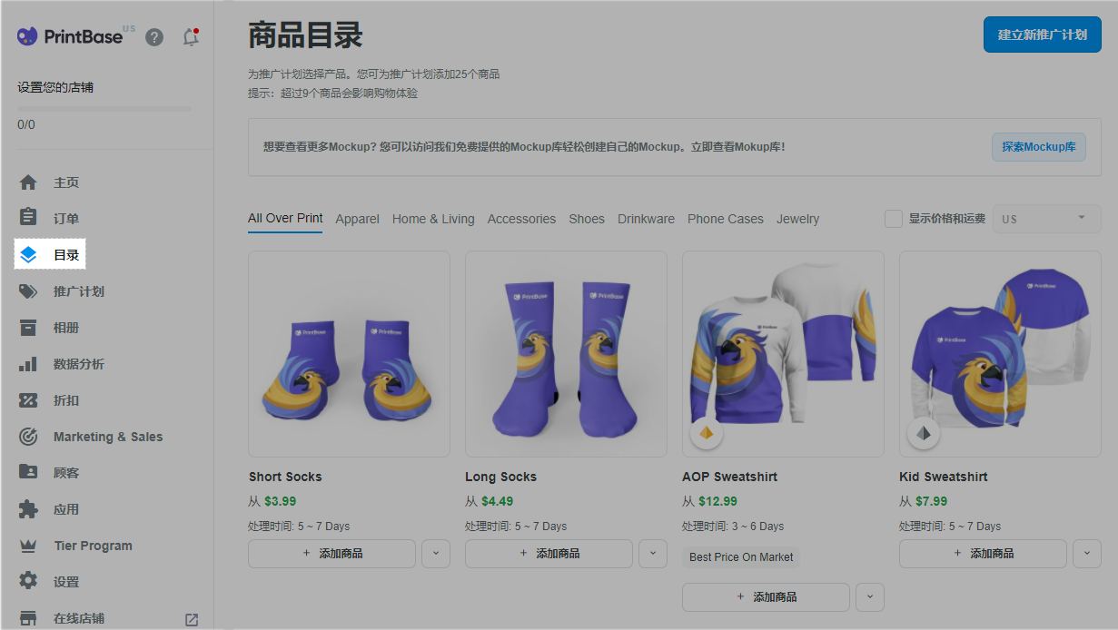Expand dropdown arrow next to Kid Sweatshirt 添加商品
Viewport: 1118px width, 630px height.
point(1087,554)
